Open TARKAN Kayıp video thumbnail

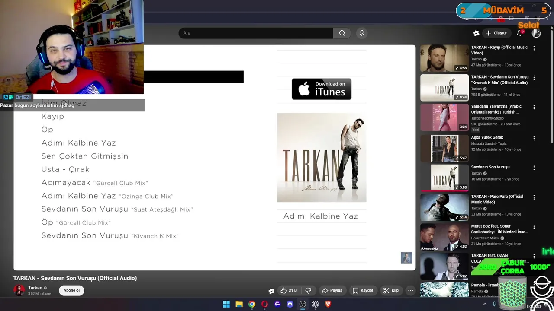tap(444, 58)
